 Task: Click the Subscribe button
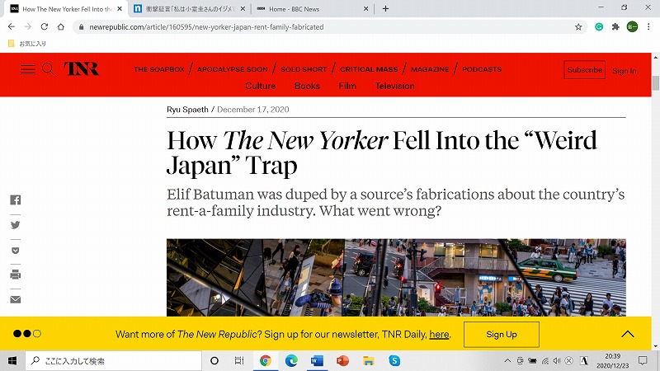[x=585, y=70]
